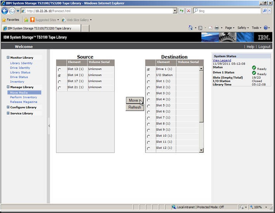Open Inventory page
Viewport: 275px width, 213px height.
[17, 82]
